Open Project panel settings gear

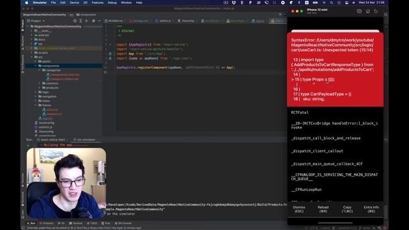tap(94, 21)
